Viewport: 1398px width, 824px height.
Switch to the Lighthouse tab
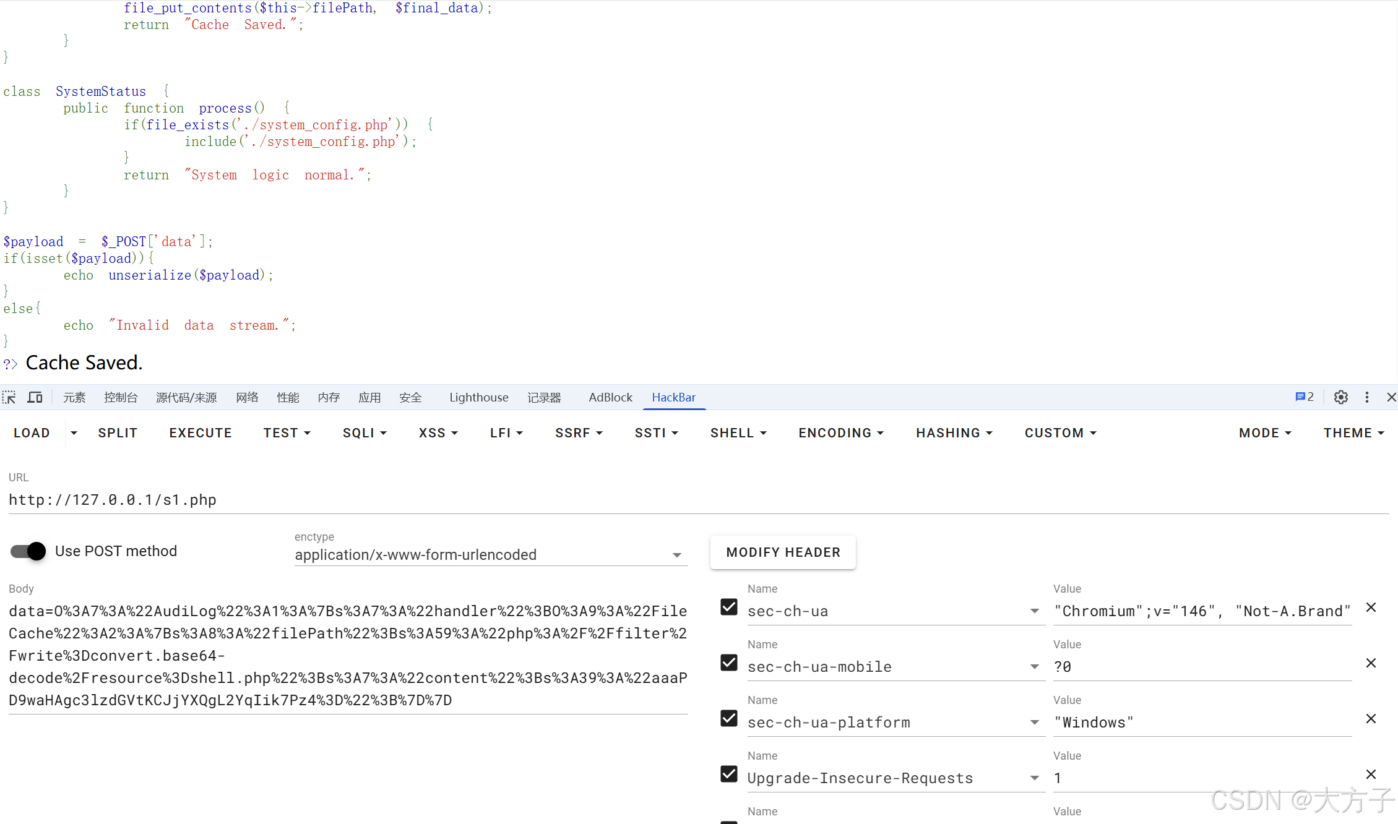(478, 397)
